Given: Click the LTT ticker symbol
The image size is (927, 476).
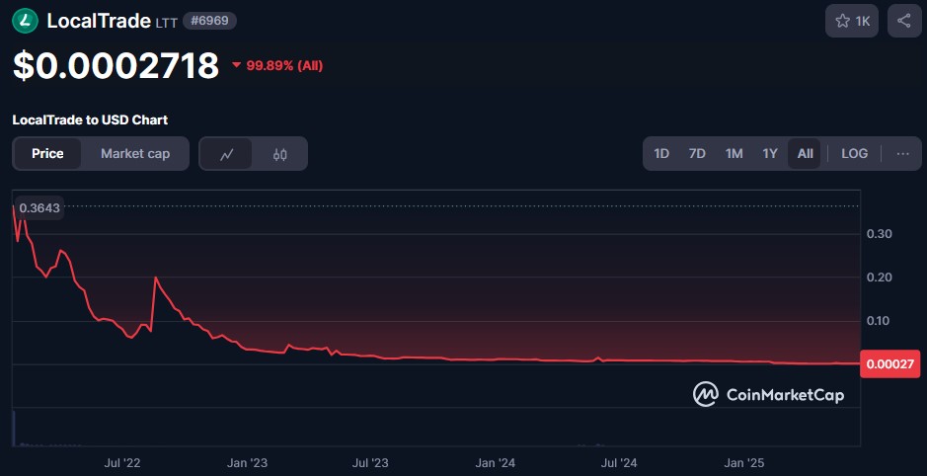Looking at the screenshot, I should pyautogui.click(x=166, y=23).
